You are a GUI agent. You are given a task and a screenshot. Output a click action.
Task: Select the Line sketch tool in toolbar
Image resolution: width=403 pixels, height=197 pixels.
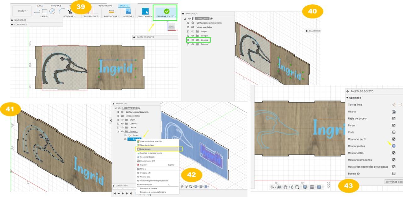pos(37,11)
